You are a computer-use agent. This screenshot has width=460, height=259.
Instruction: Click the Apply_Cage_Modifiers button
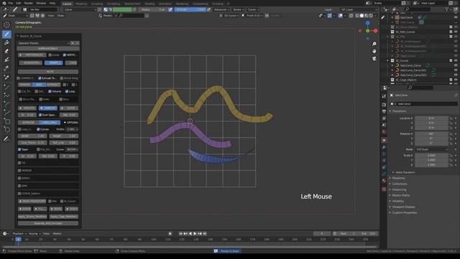click(64, 217)
